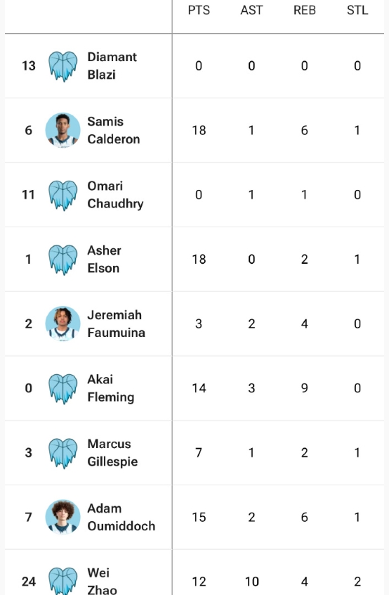The height and width of the screenshot is (595, 389).
Task: Open Adam Oumiddoch's player photo
Action: (63, 517)
